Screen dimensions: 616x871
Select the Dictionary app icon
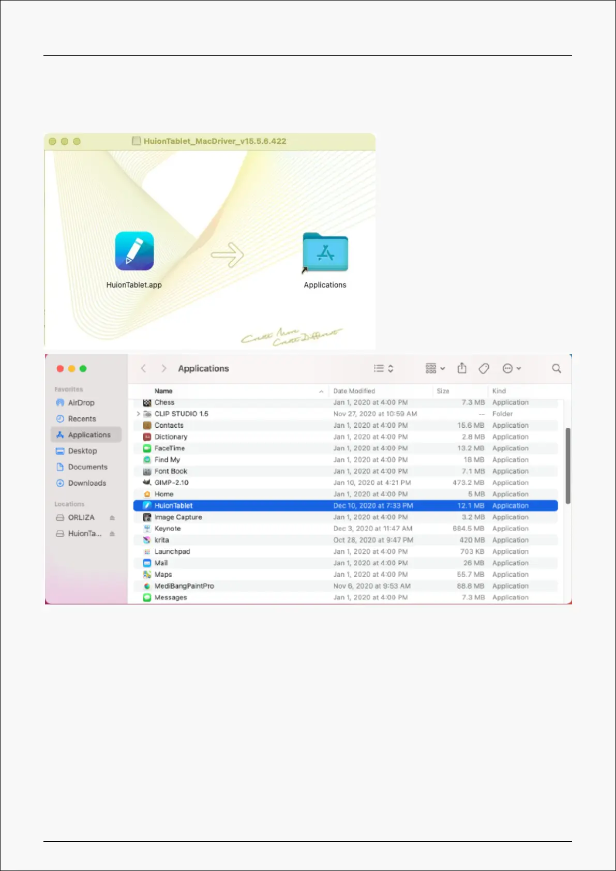point(147,437)
